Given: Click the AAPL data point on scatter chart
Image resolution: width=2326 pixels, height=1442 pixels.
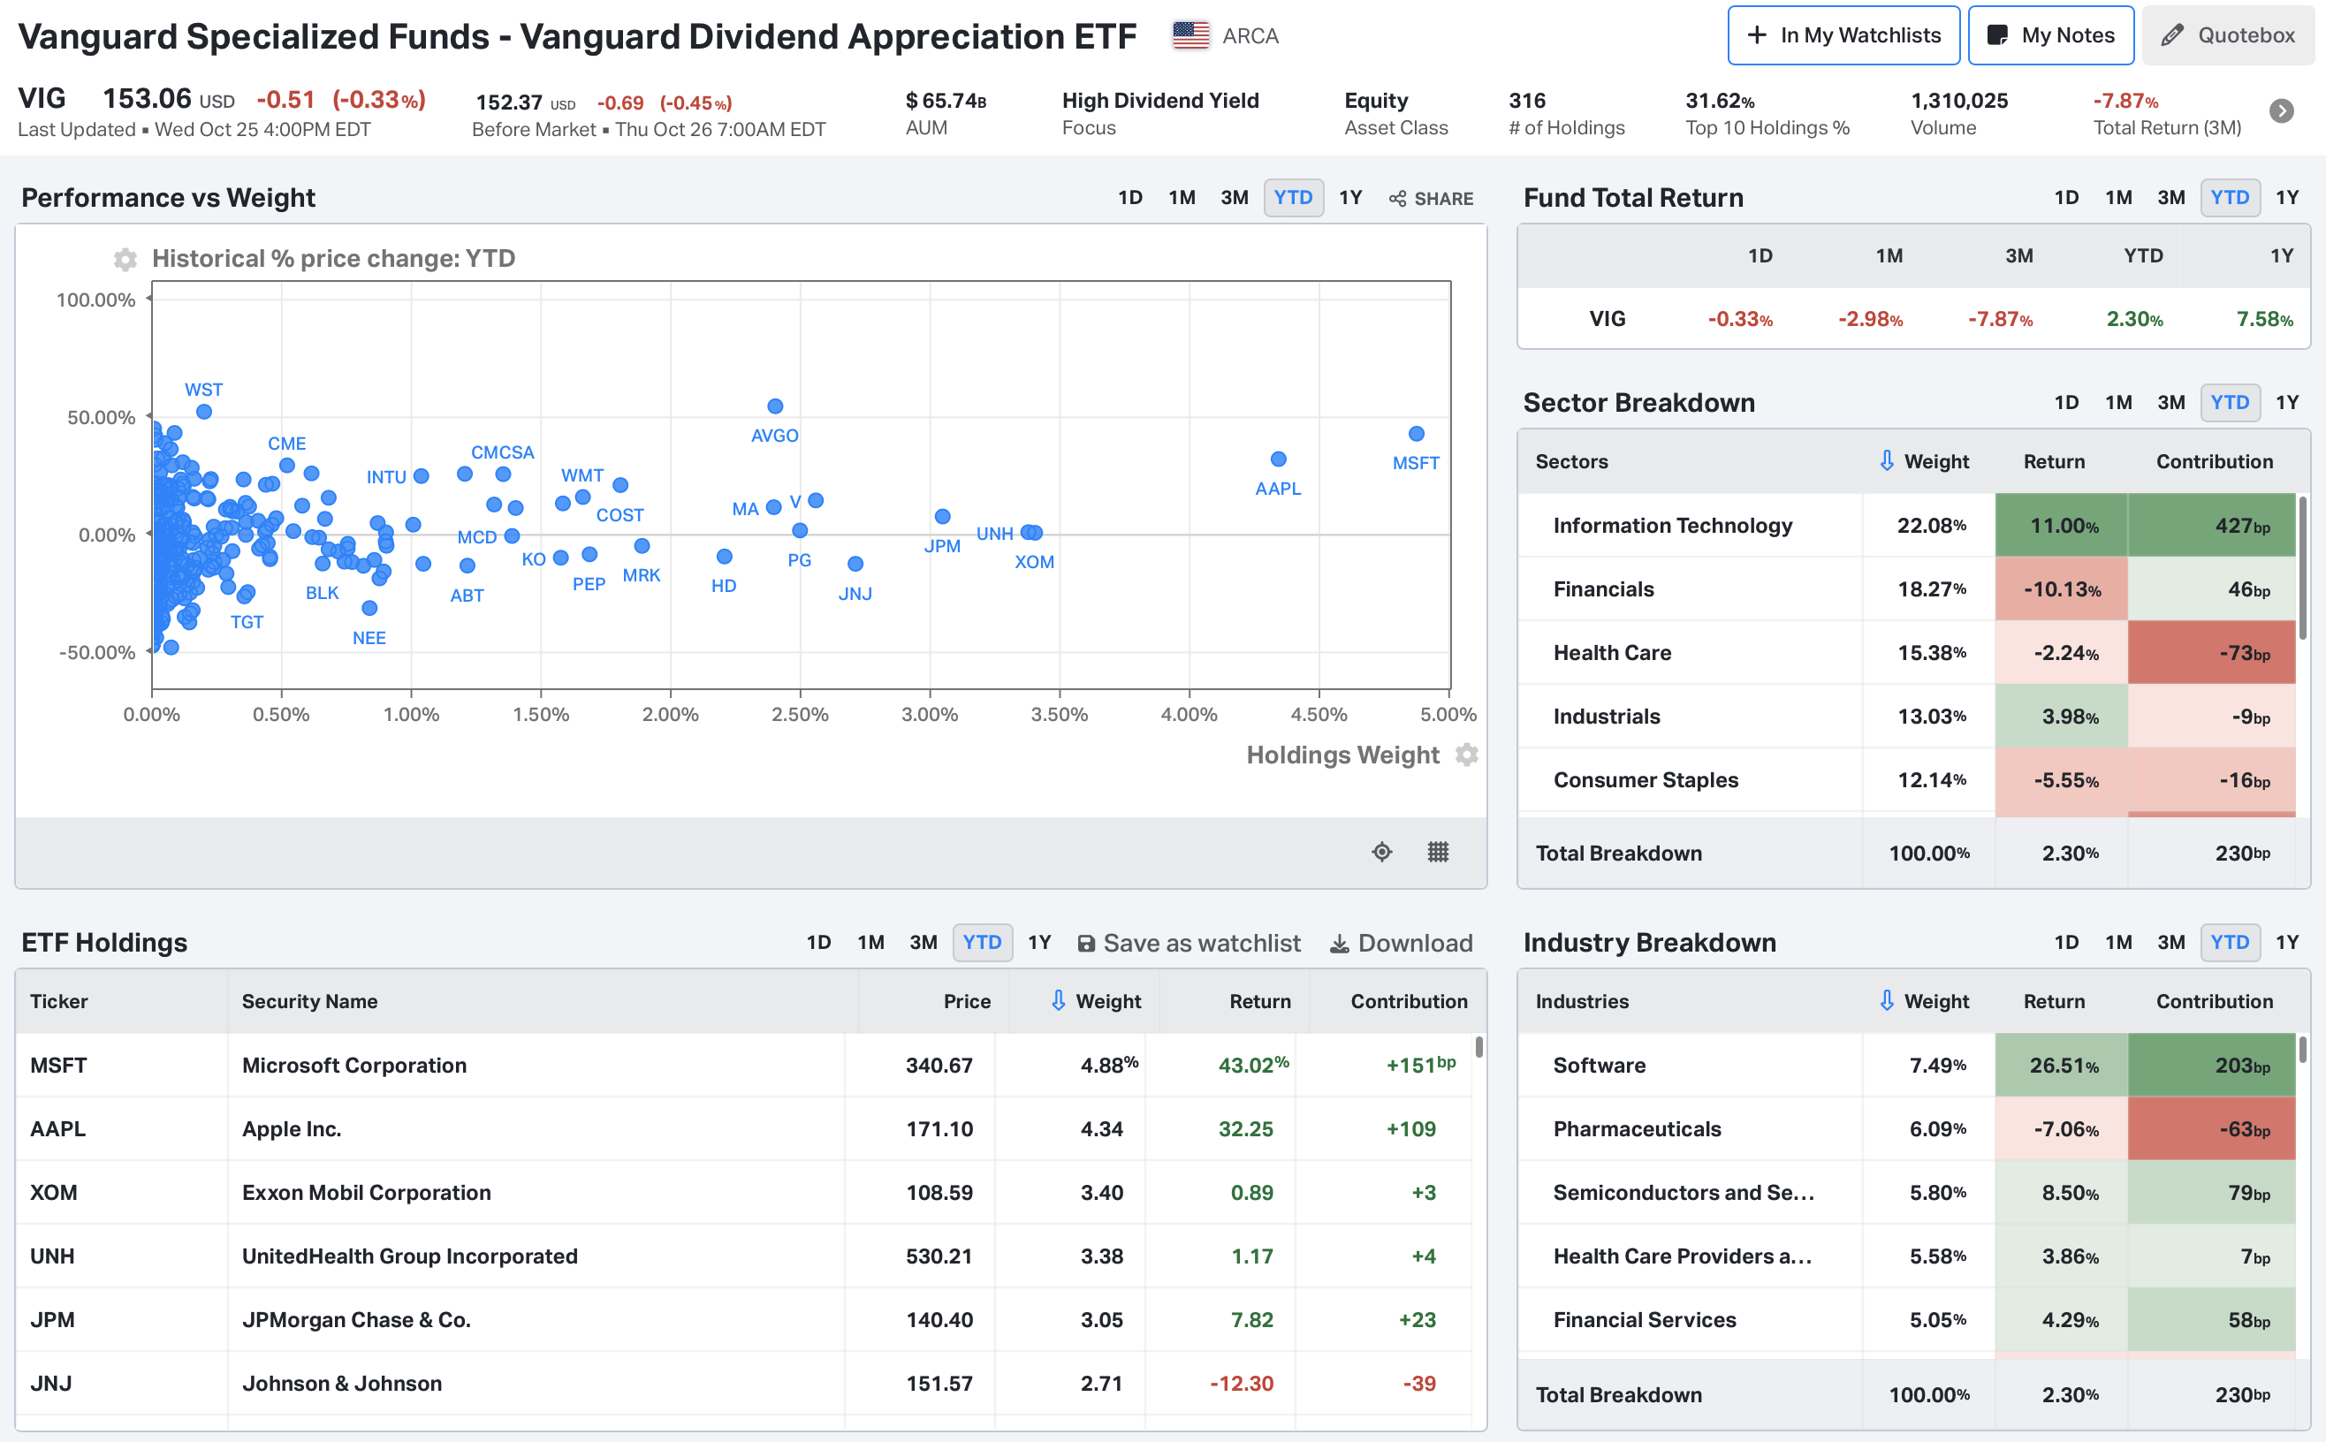Looking at the screenshot, I should 1278,459.
